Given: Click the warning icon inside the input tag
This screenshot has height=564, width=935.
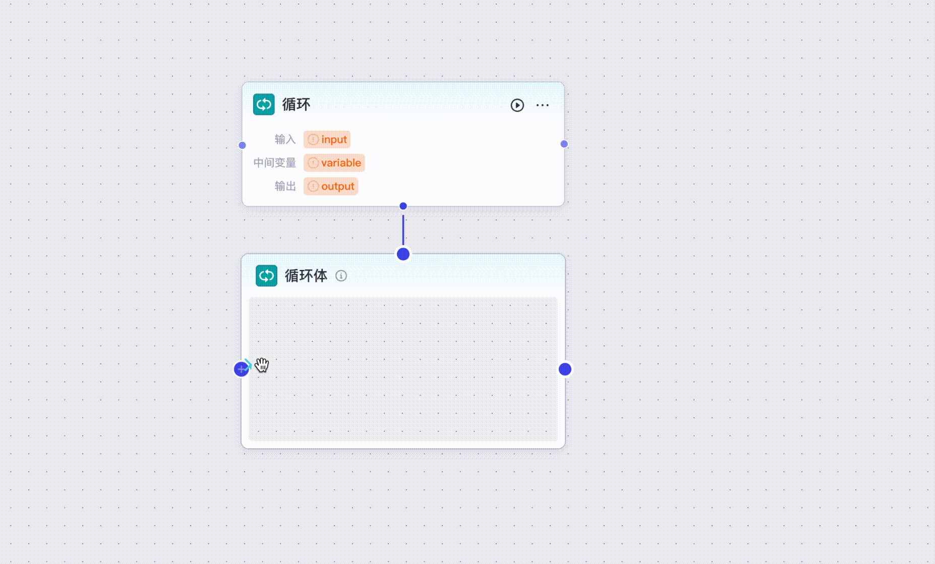Looking at the screenshot, I should click(x=313, y=139).
